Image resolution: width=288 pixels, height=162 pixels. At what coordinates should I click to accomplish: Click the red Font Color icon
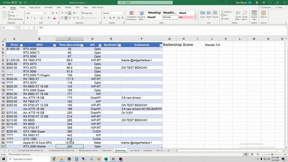(x=54, y=18)
